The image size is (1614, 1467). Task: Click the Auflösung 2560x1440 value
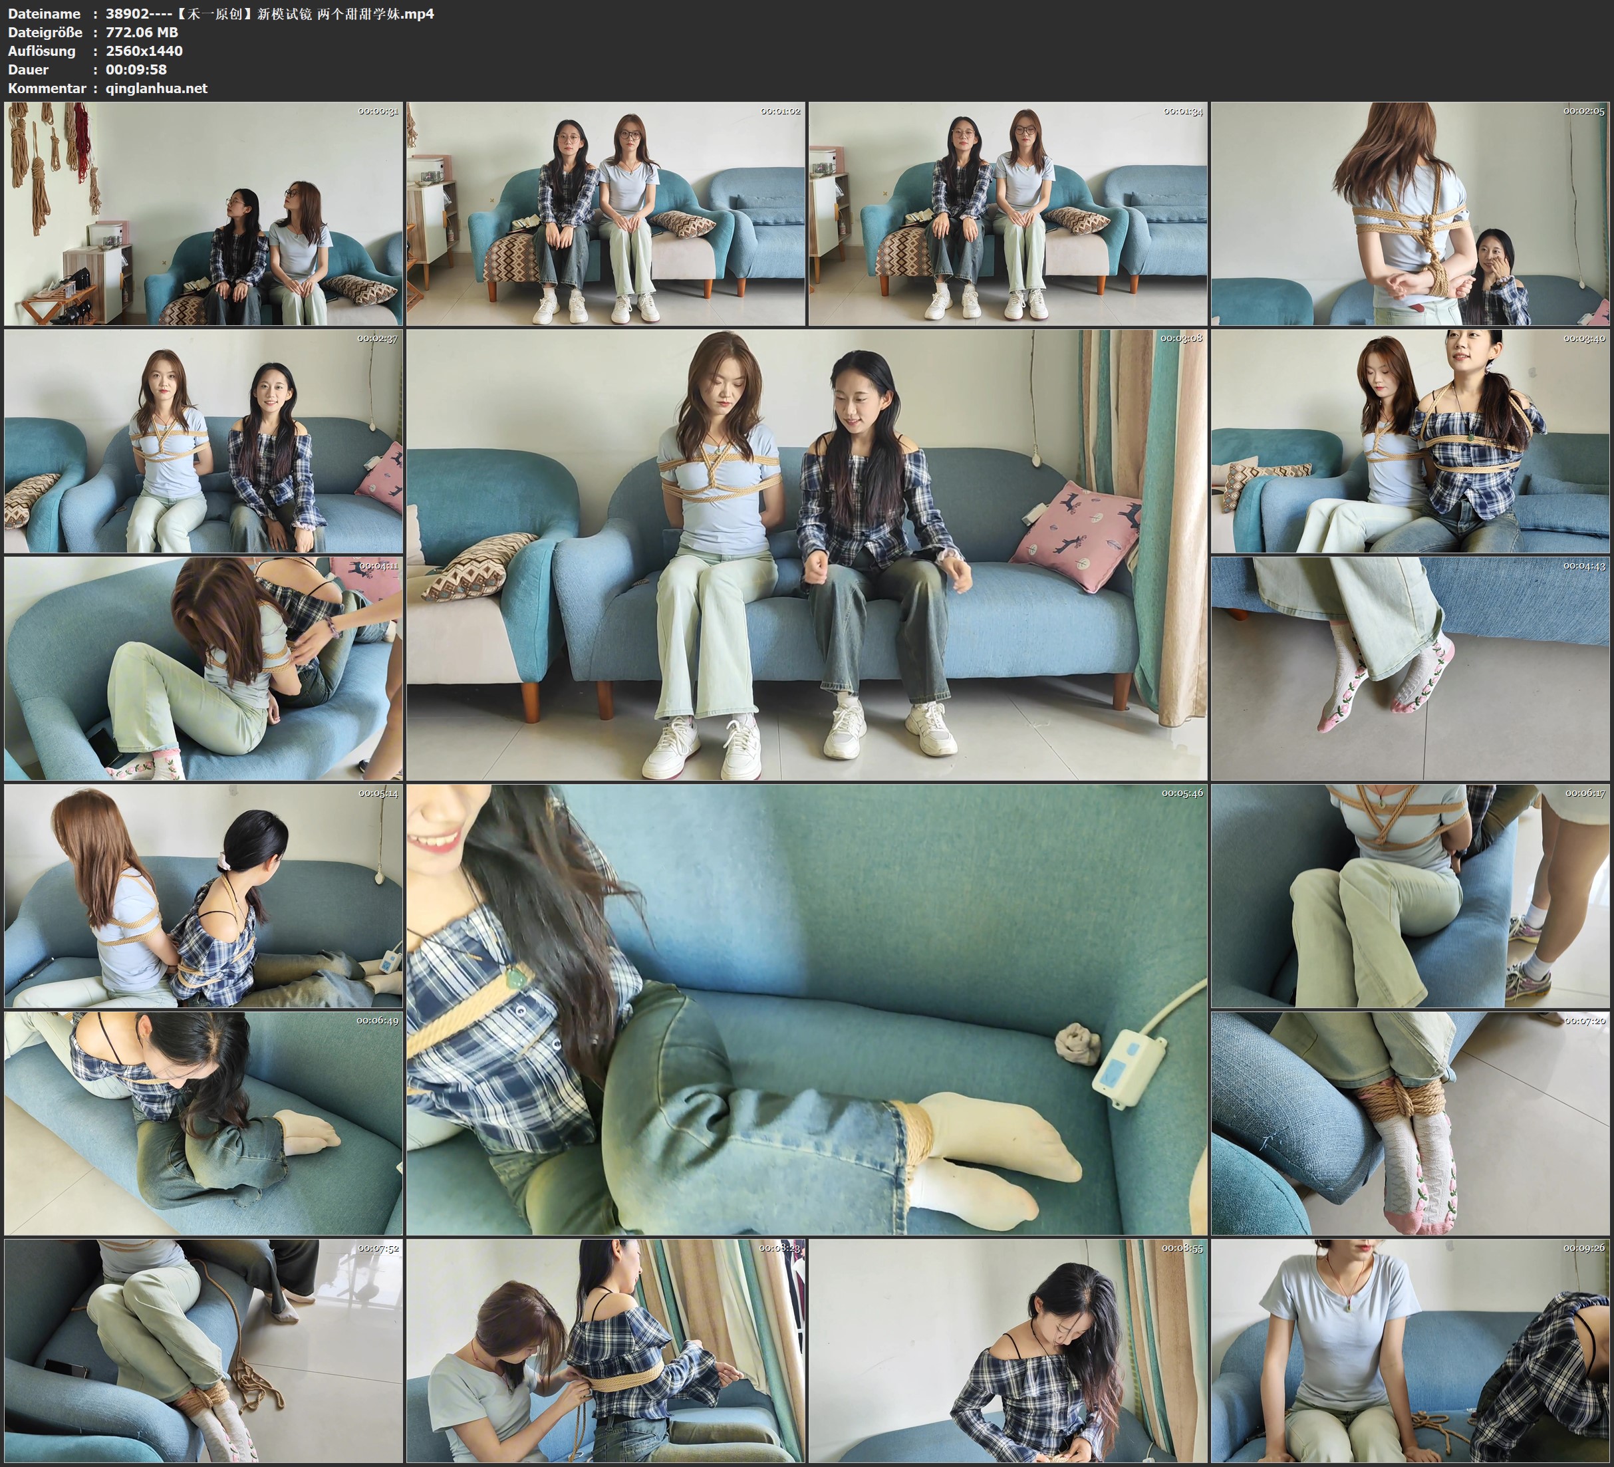pos(144,51)
